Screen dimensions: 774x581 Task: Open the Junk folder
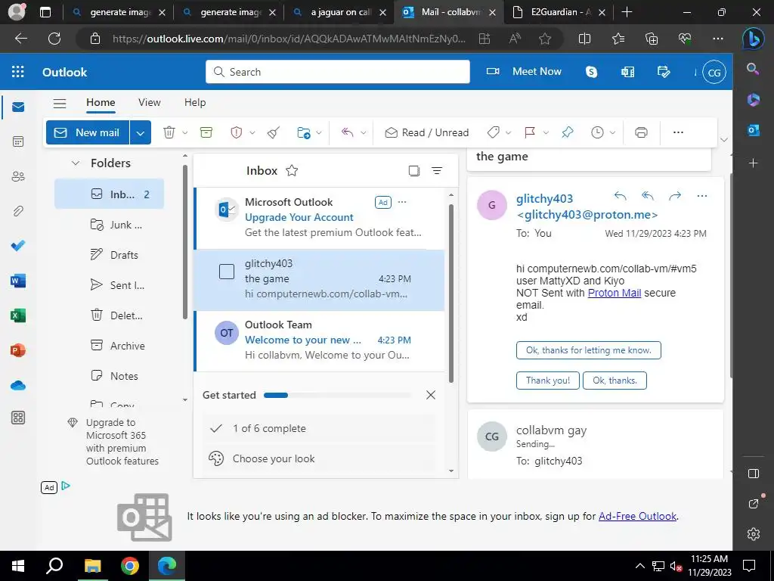pos(109,225)
